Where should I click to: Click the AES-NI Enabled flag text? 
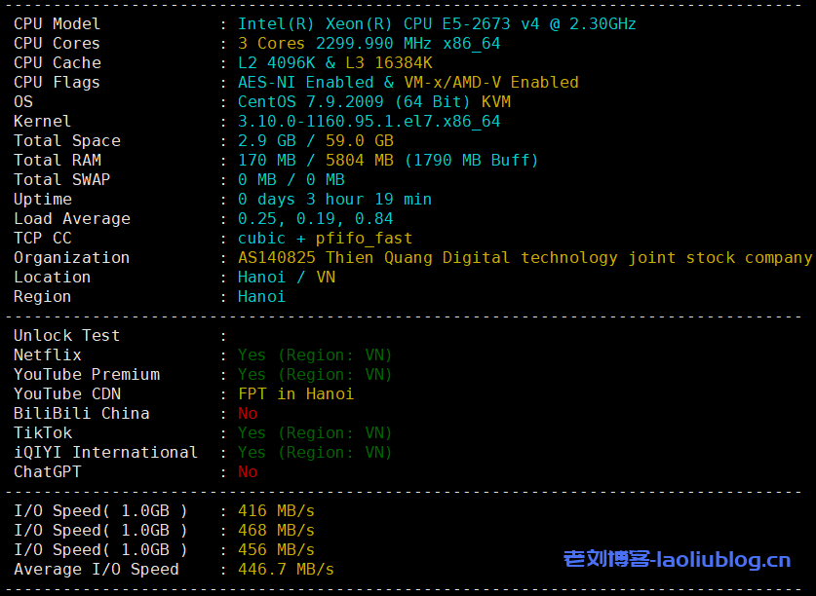(x=305, y=82)
